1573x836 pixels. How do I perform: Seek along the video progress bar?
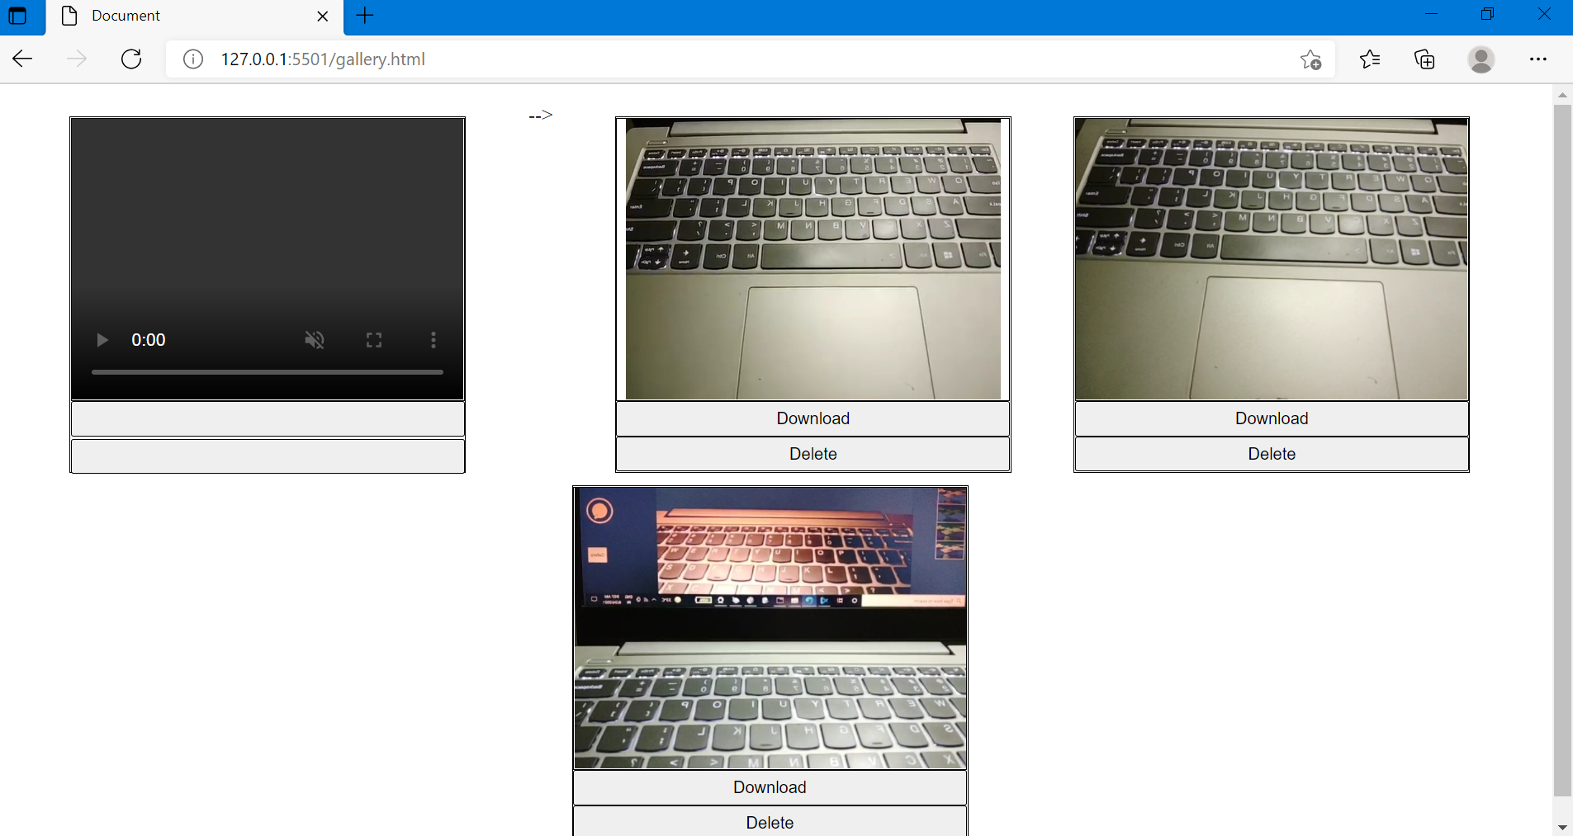pyautogui.click(x=268, y=372)
